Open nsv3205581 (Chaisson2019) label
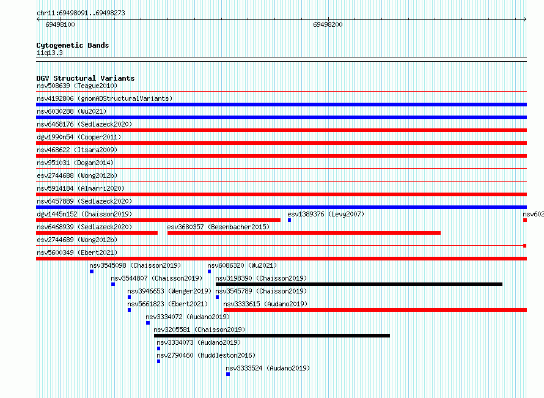Screen dimensions: 544x398 tap(199, 330)
